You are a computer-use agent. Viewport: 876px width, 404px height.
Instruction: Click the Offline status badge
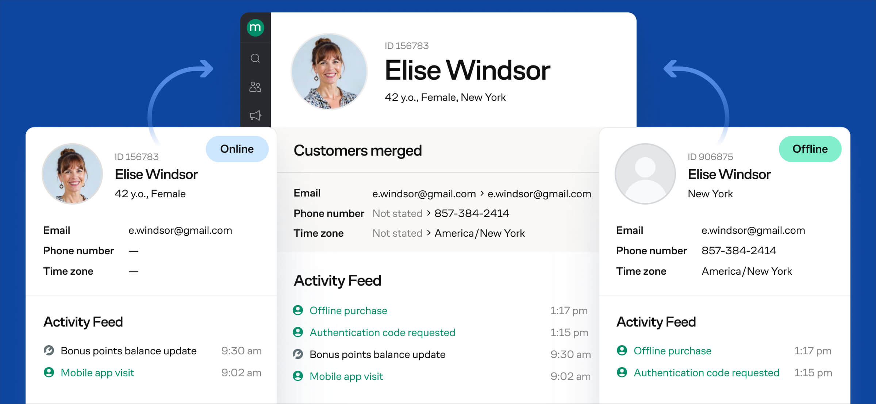[810, 149]
